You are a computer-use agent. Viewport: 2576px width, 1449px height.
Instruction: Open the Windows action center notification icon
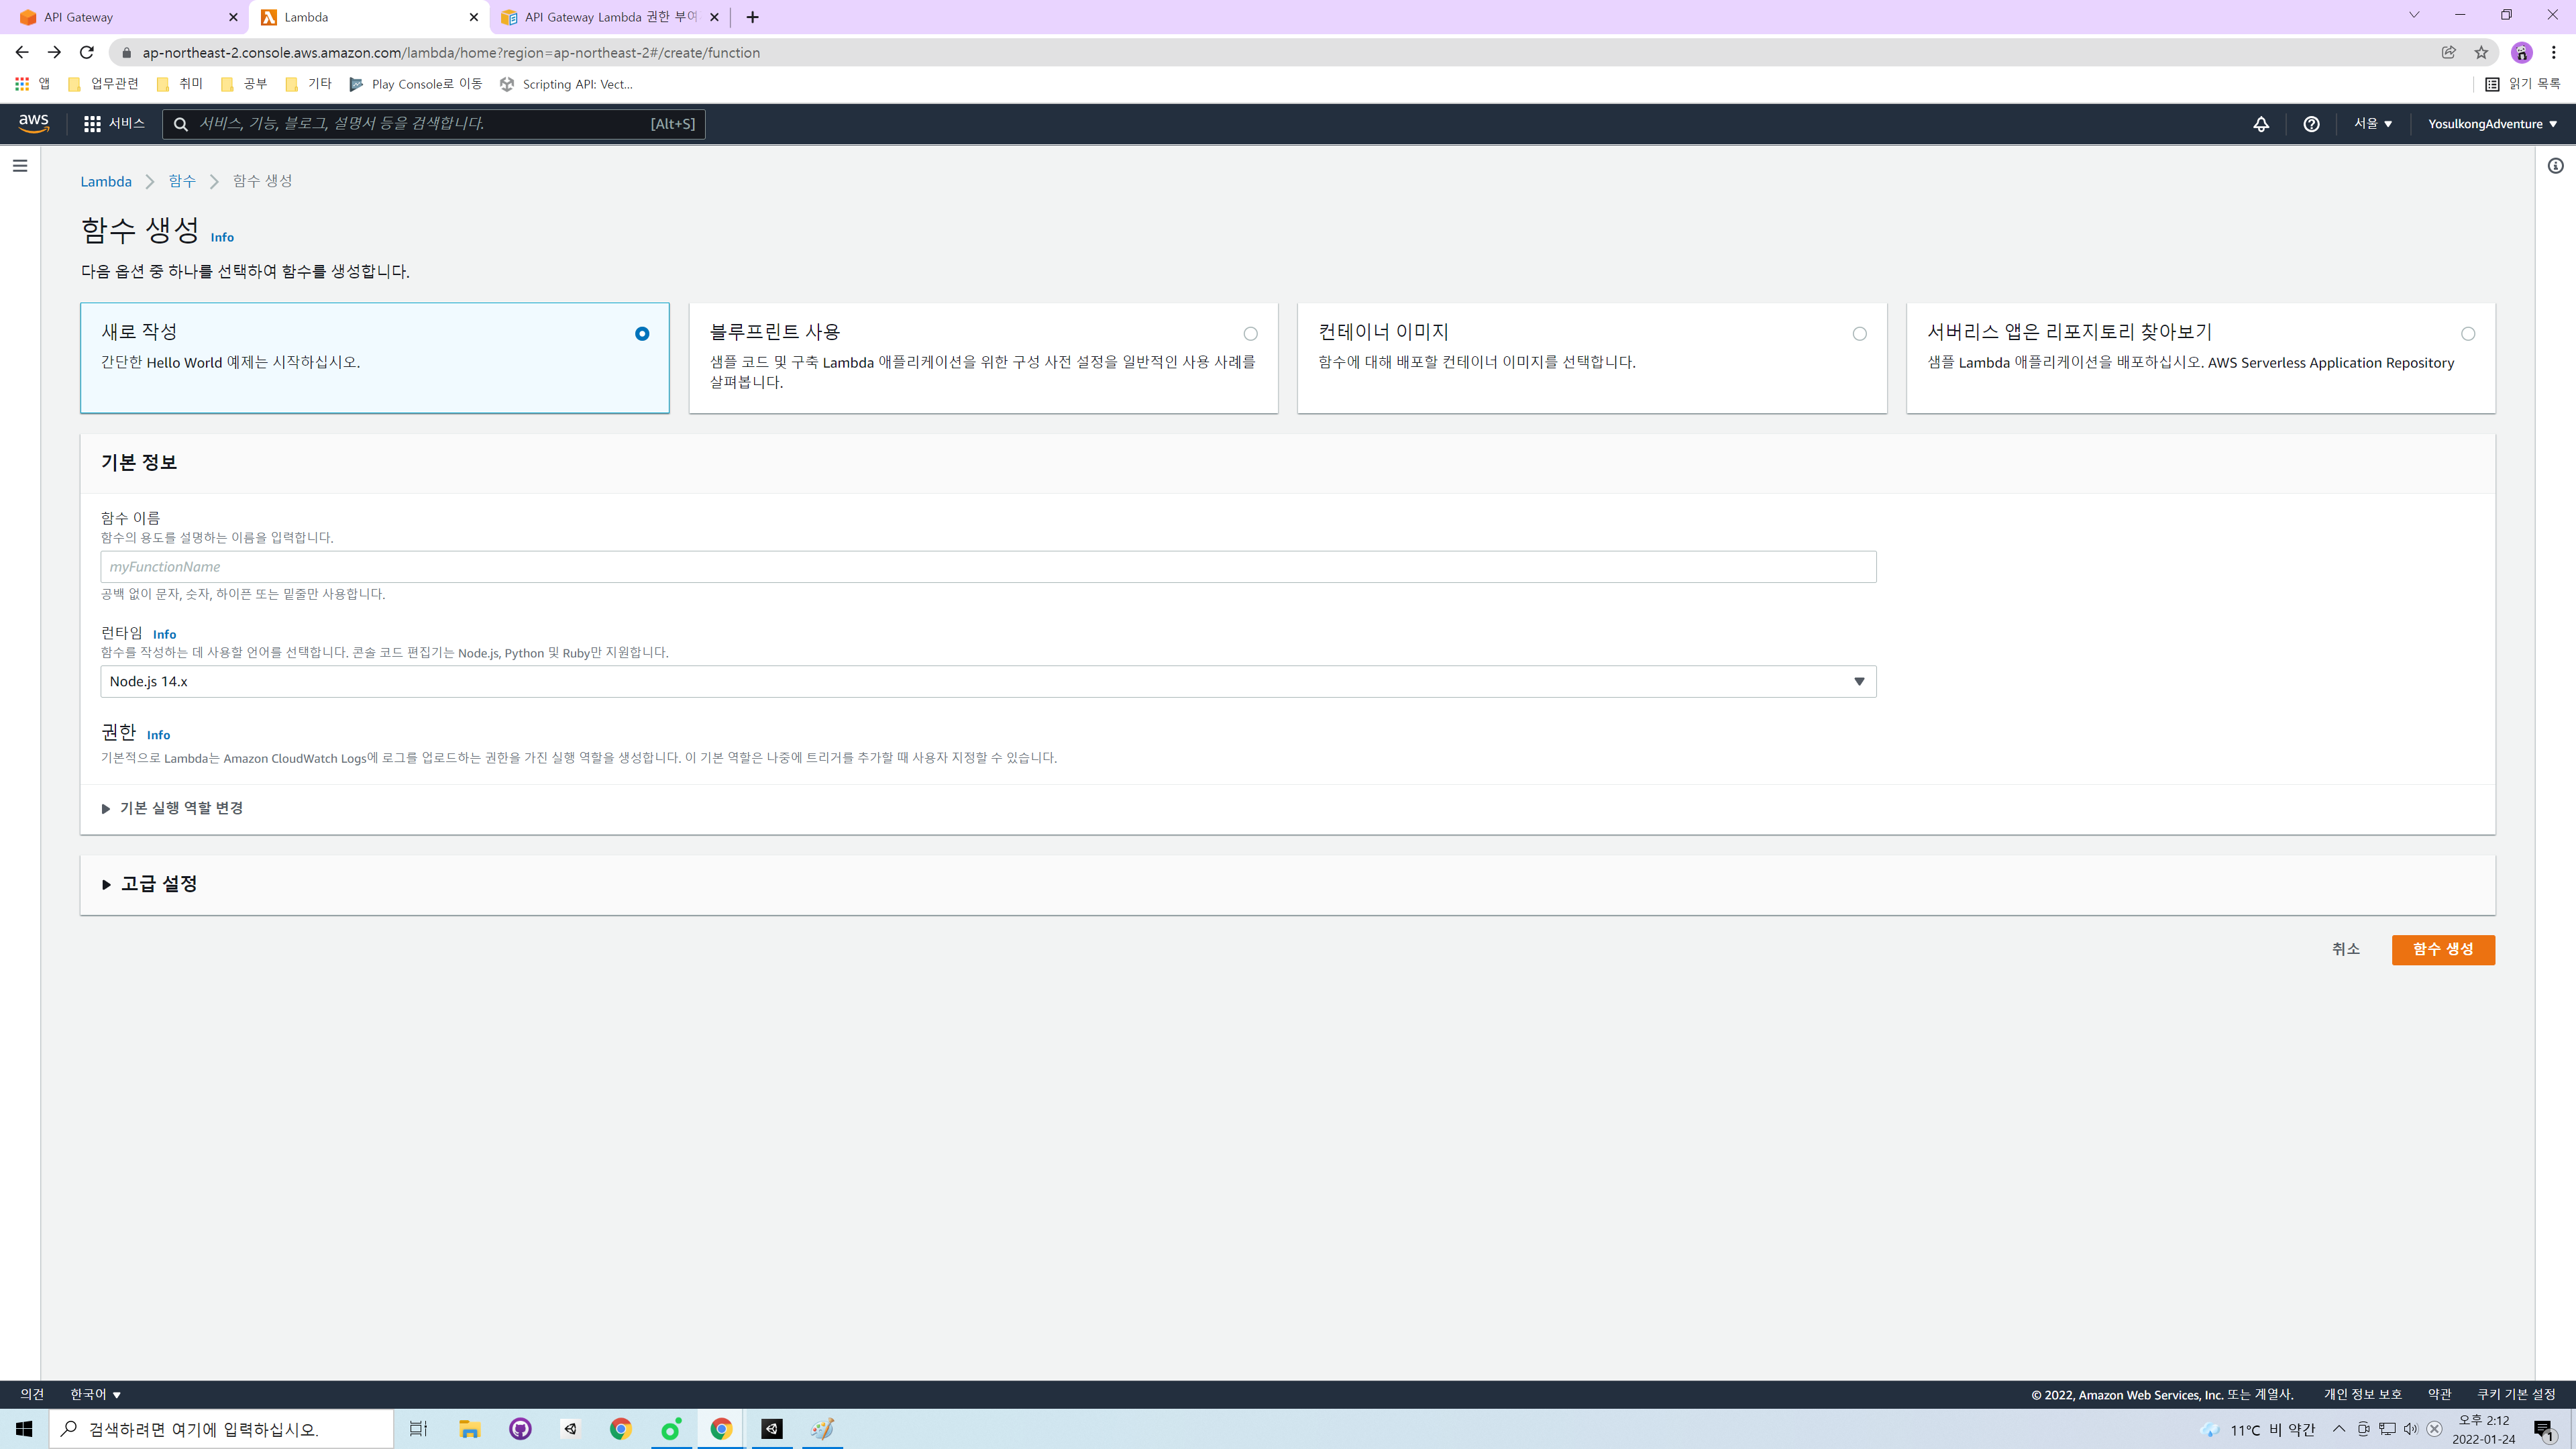[2543, 1430]
